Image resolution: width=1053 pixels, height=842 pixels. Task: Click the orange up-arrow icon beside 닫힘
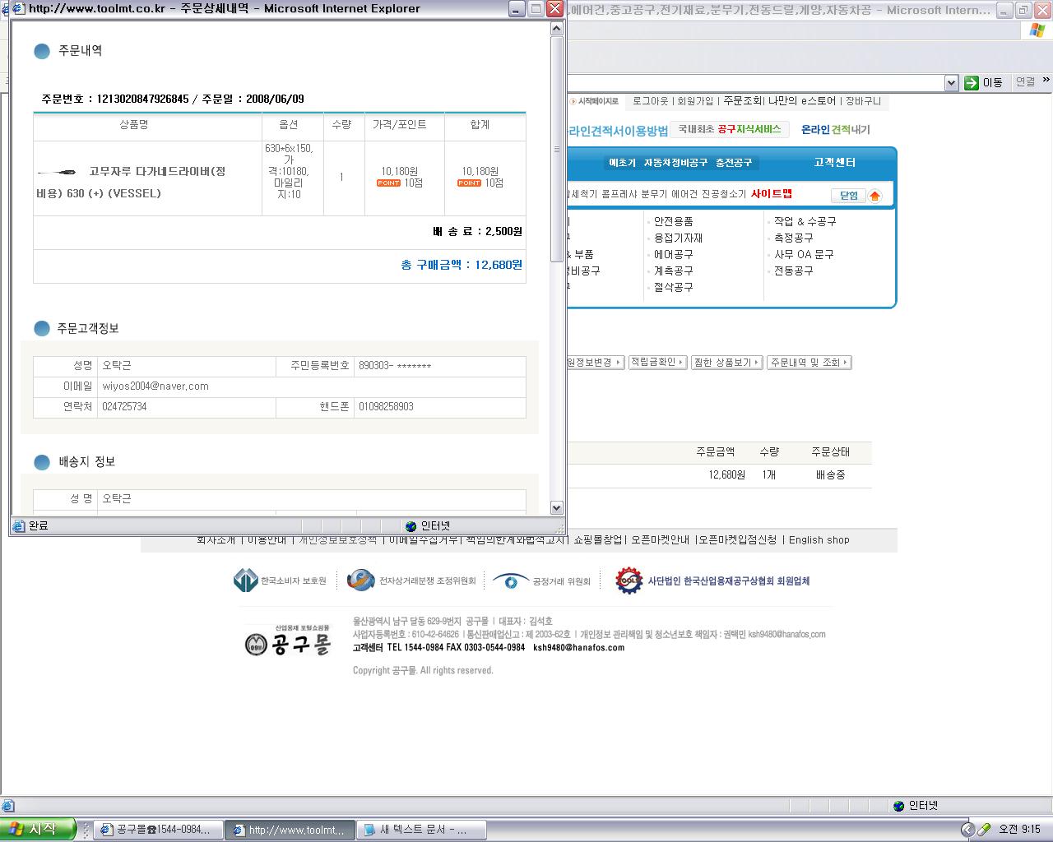874,196
